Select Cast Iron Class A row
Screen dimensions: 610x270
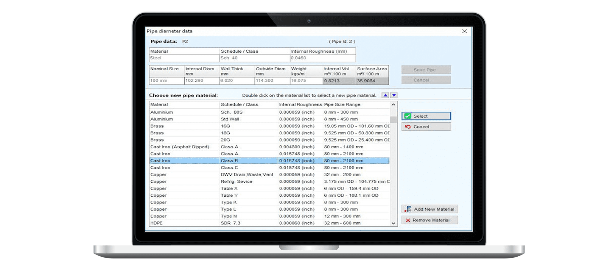click(269, 154)
